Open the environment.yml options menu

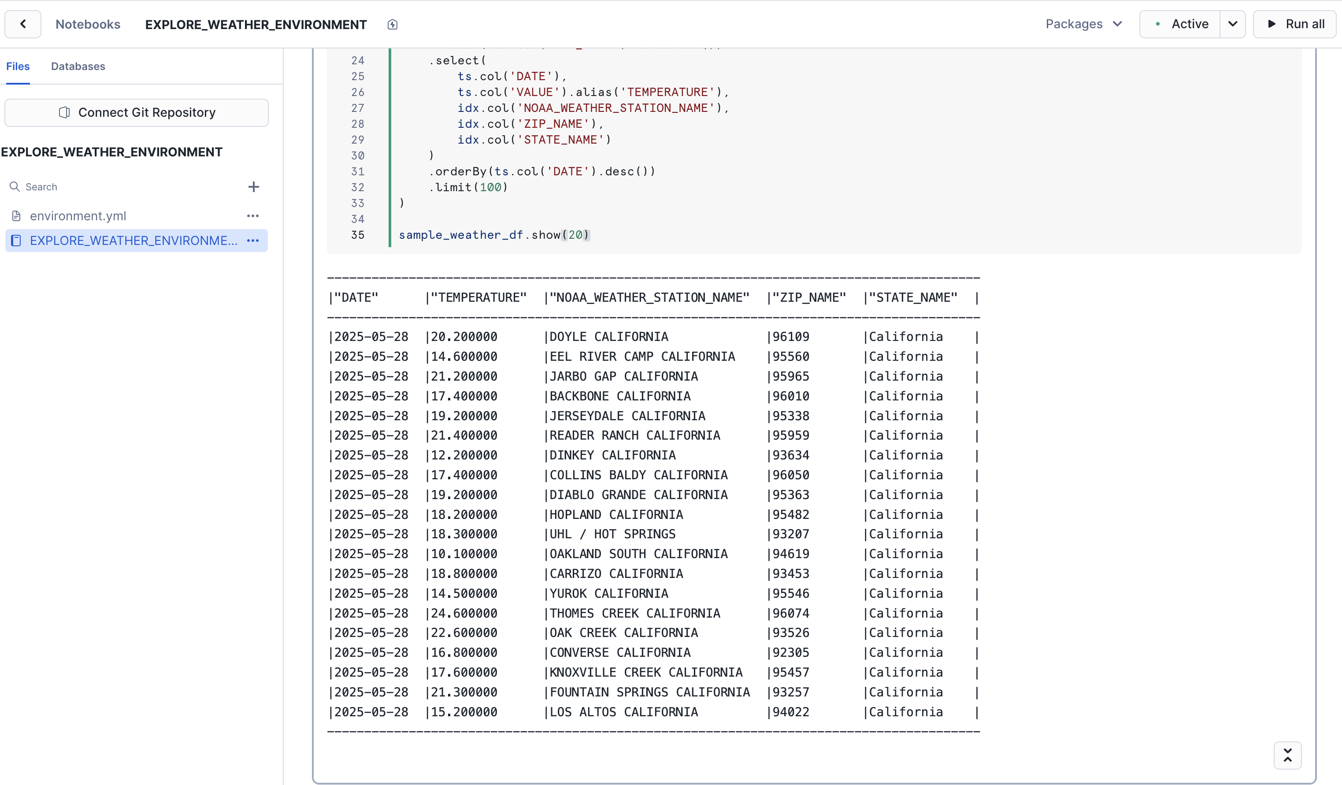253,216
